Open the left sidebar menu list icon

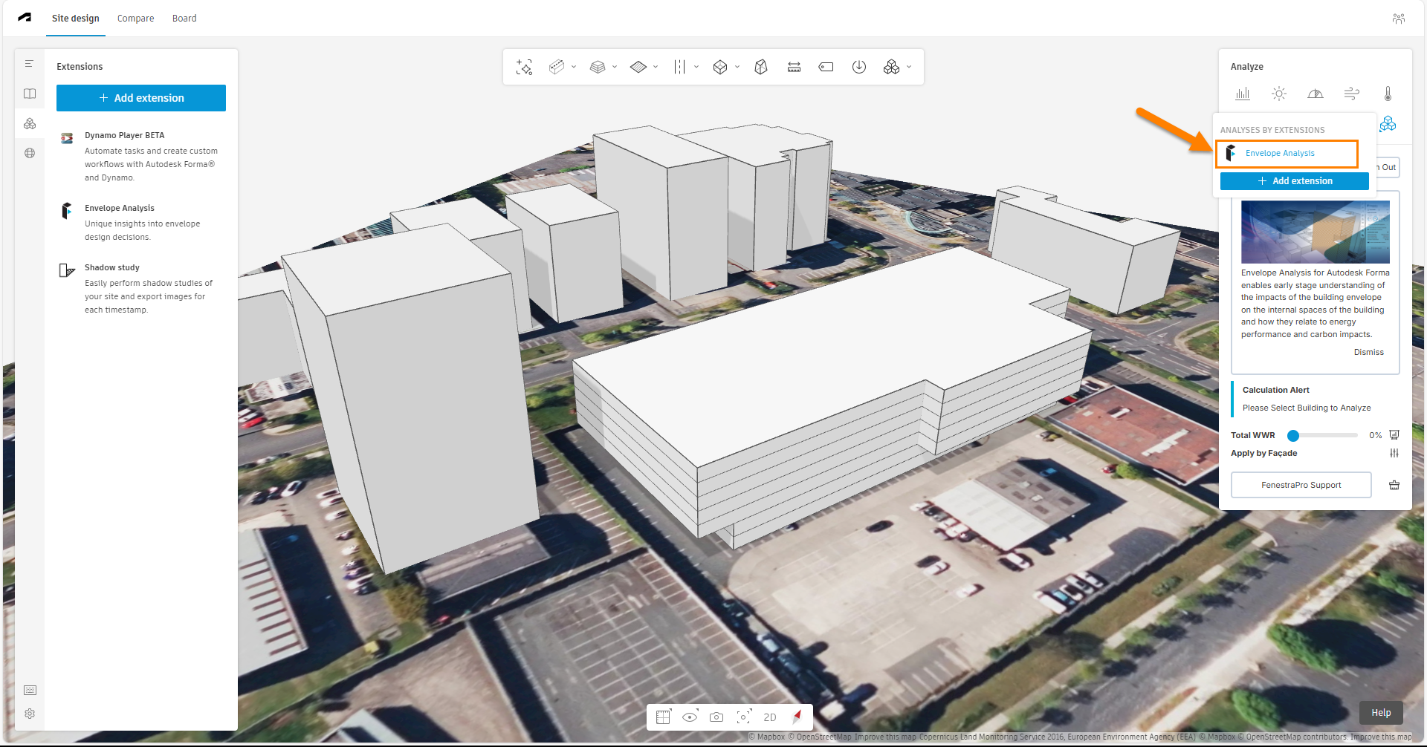(29, 64)
